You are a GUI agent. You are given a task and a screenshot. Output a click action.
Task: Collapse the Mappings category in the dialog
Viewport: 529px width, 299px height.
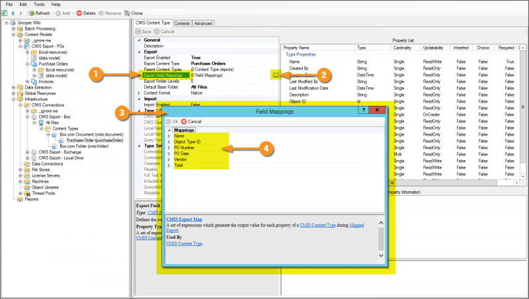(x=169, y=130)
